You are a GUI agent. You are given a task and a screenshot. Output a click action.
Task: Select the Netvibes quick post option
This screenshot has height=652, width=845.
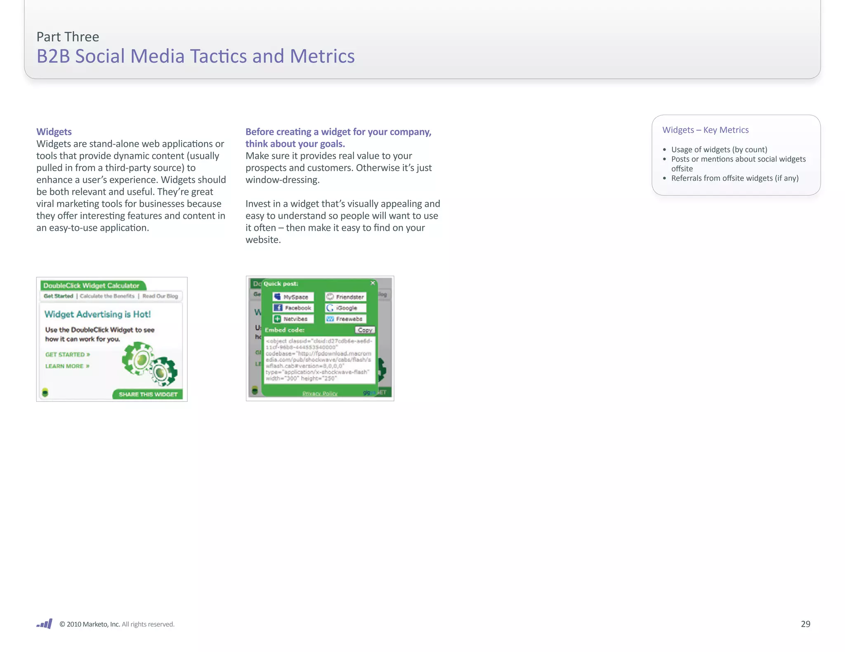(293, 319)
